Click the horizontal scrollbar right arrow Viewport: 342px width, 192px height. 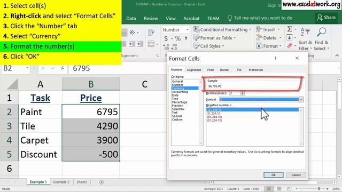335,182
